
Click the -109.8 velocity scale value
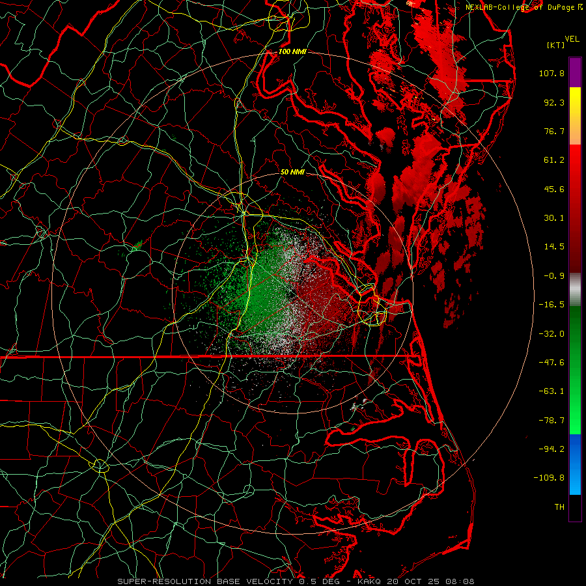click(550, 478)
